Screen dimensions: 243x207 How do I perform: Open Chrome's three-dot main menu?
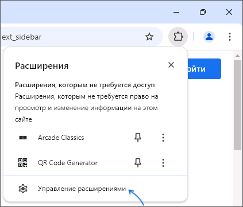(x=230, y=37)
